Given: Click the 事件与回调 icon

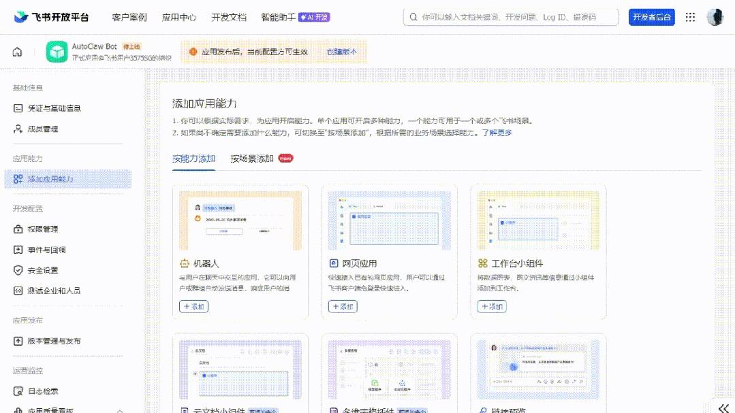Looking at the screenshot, I should point(18,250).
